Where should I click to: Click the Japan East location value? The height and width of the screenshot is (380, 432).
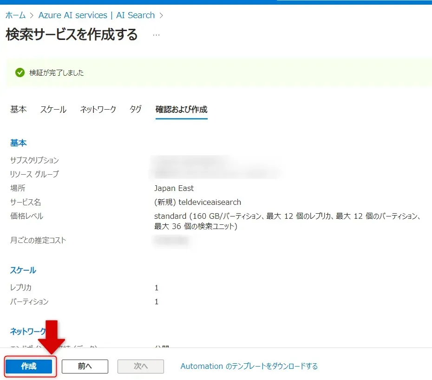(174, 188)
